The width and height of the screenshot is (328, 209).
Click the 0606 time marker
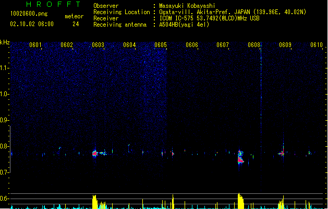tap(192, 45)
